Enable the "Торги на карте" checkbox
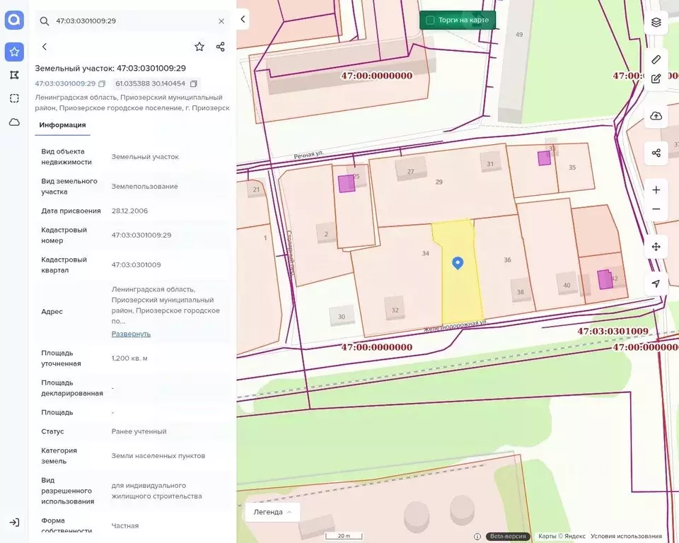Screen dimensions: 679x543 coord(430,20)
